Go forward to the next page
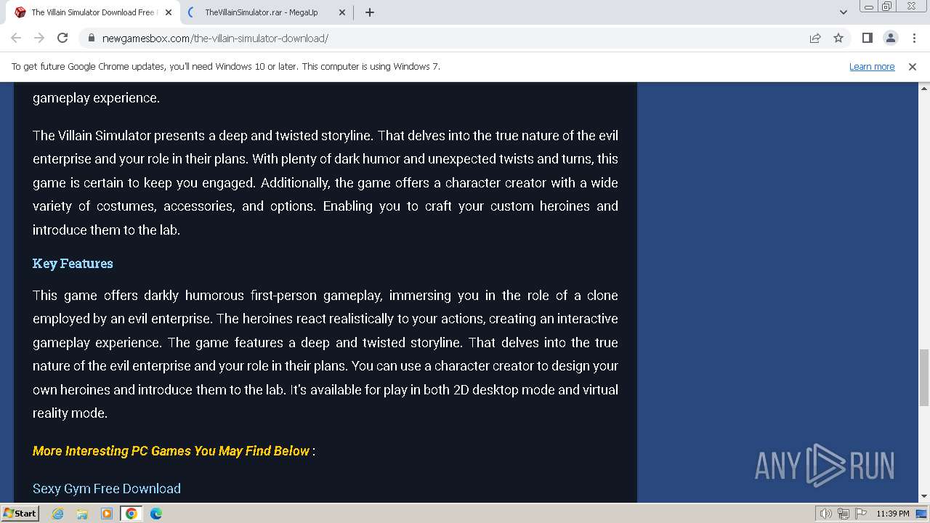 pos(39,38)
